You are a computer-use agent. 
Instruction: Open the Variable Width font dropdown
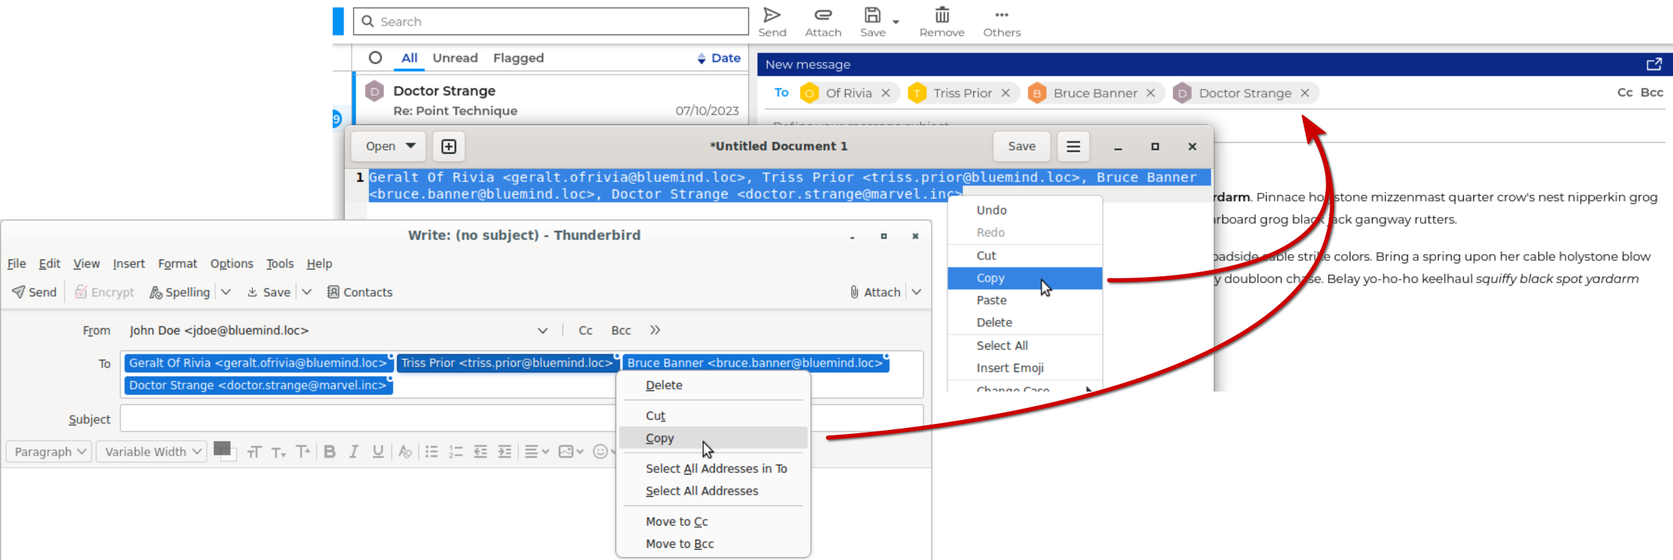pyautogui.click(x=152, y=452)
